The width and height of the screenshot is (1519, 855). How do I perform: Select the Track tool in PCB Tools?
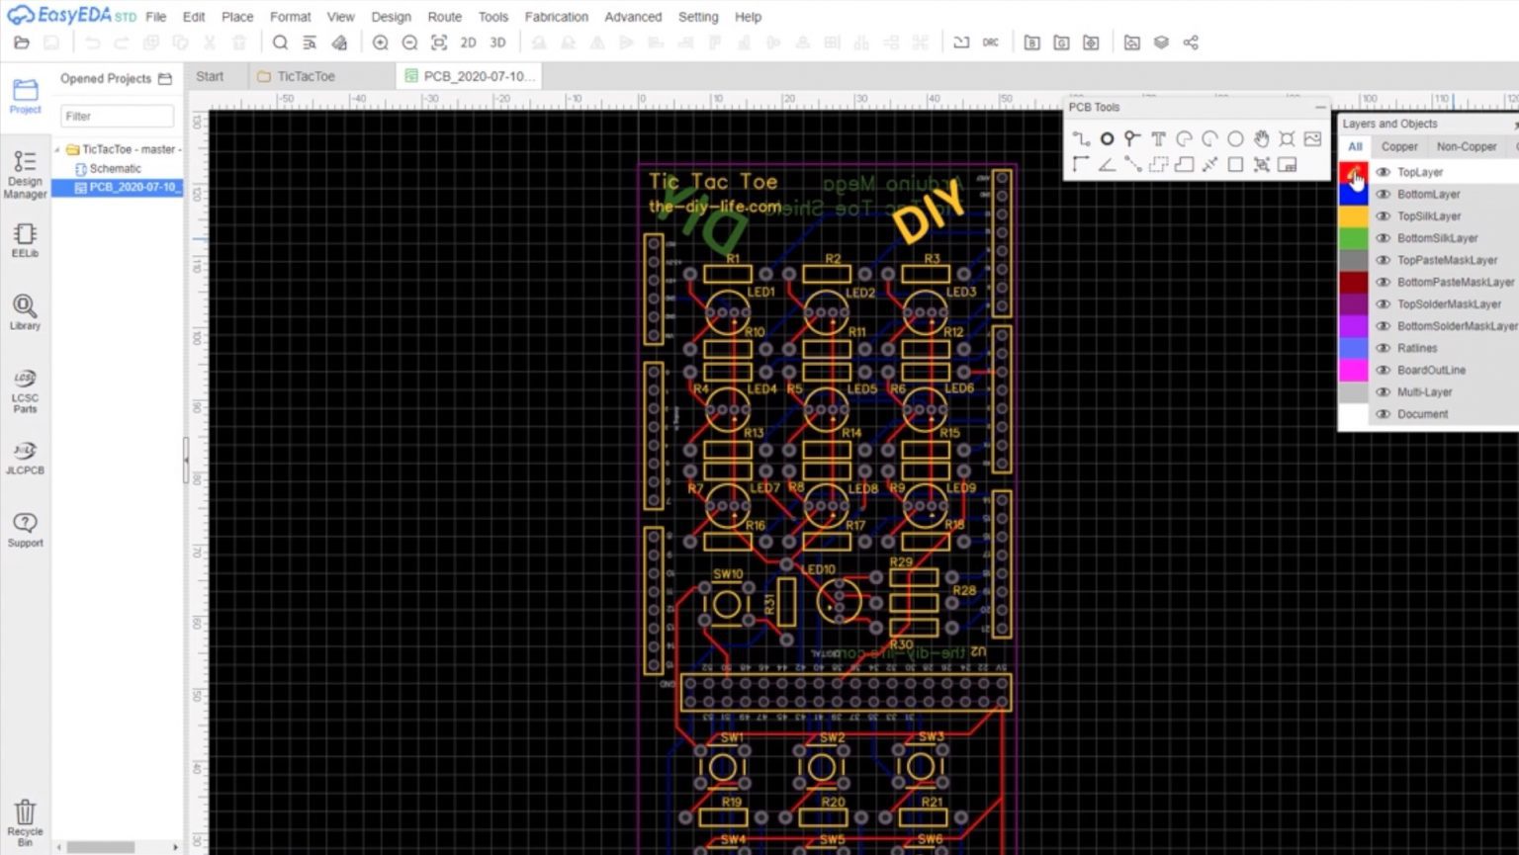pos(1081,138)
